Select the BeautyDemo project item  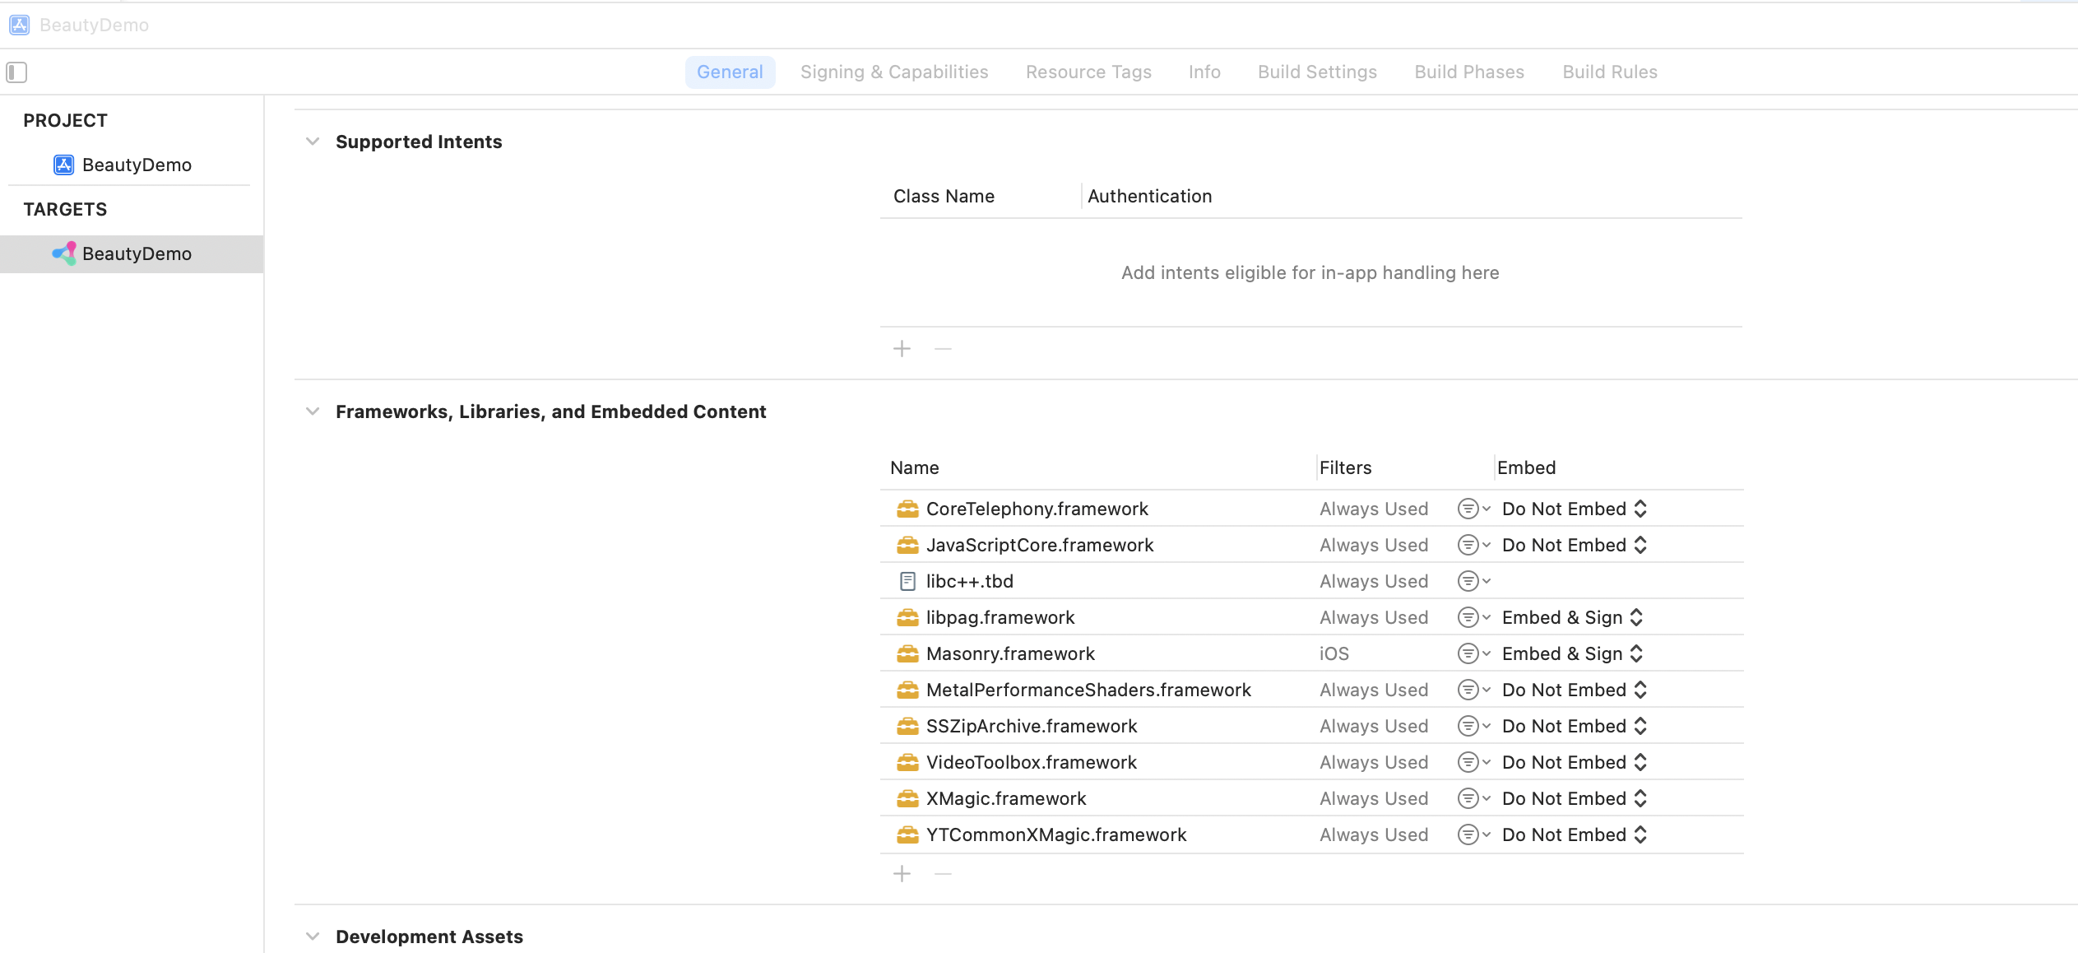[137, 165]
